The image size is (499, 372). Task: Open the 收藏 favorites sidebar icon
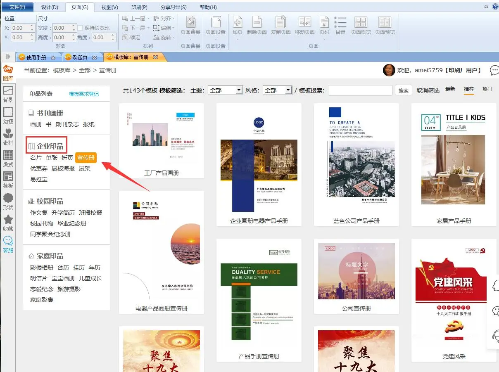click(8, 223)
